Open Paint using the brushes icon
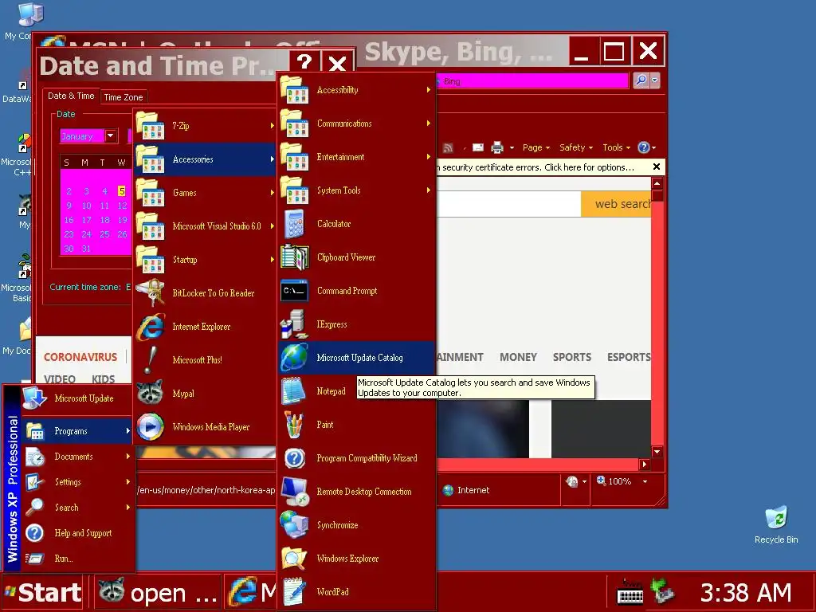The image size is (816, 612). 294,425
